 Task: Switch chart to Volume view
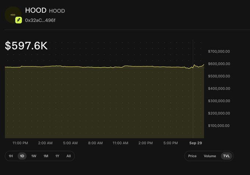[210, 156]
